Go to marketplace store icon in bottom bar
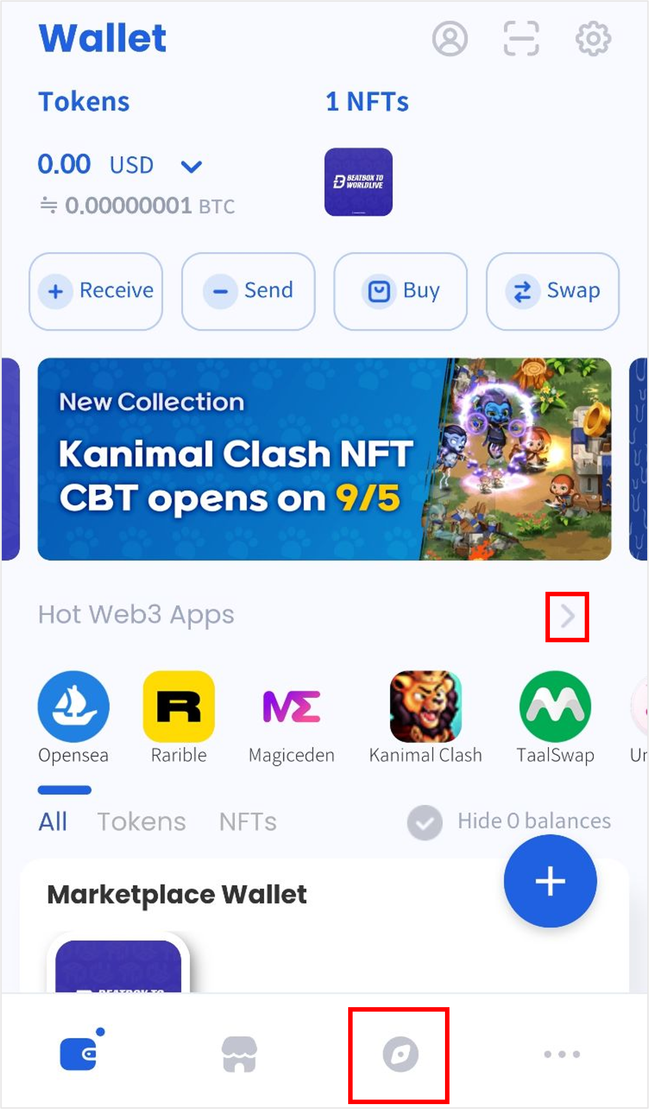This screenshot has width=649, height=1109. tap(239, 1054)
